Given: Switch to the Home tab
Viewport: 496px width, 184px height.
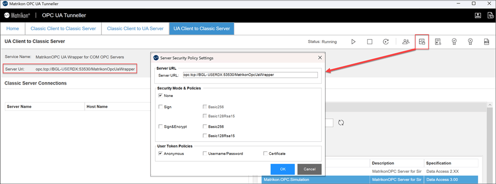Looking at the screenshot, I should pyautogui.click(x=13, y=28).
